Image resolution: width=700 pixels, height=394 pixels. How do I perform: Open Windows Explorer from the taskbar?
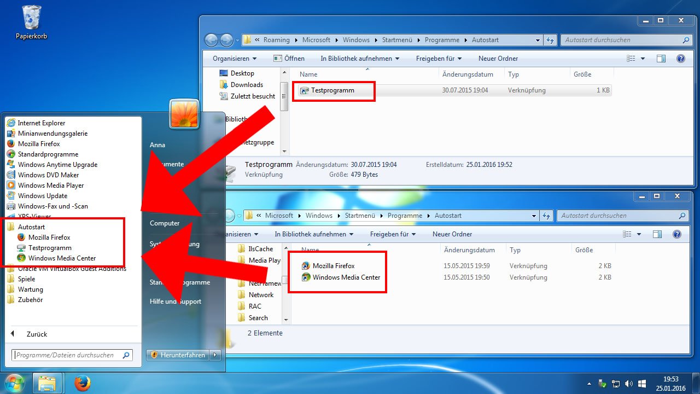click(x=48, y=383)
